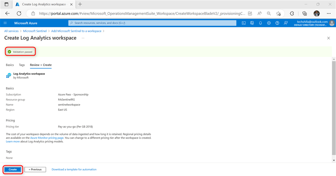The width and height of the screenshot is (336, 176).
Task: Click the Log Analytics workspace product icon
Action: click(x=9, y=75)
